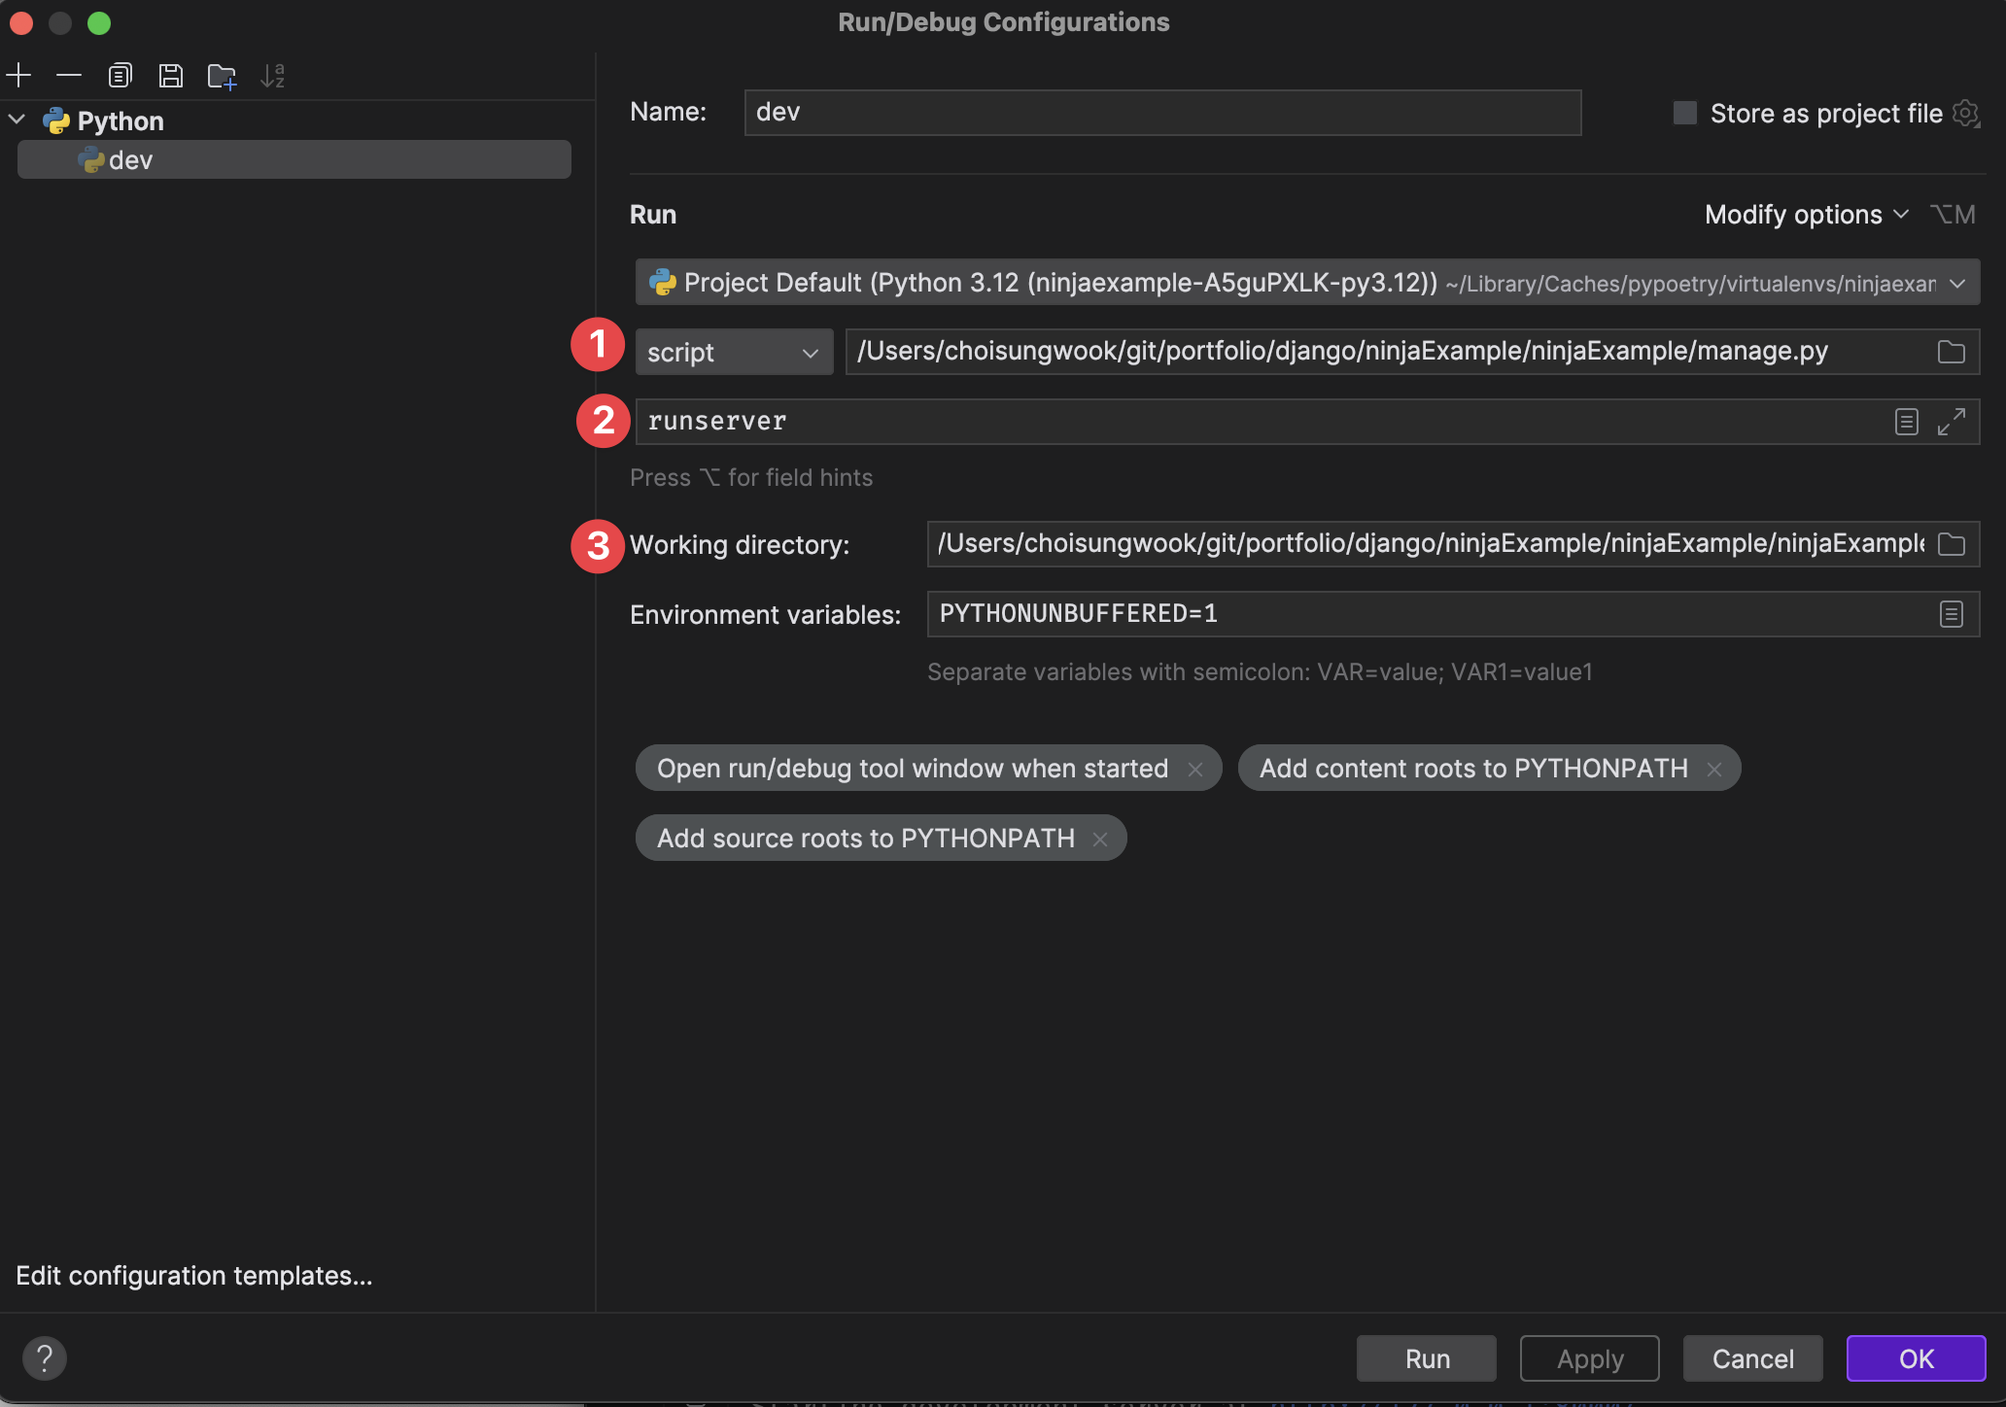The image size is (2006, 1407).
Task: Click the Name input field
Action: pyautogui.click(x=1162, y=113)
